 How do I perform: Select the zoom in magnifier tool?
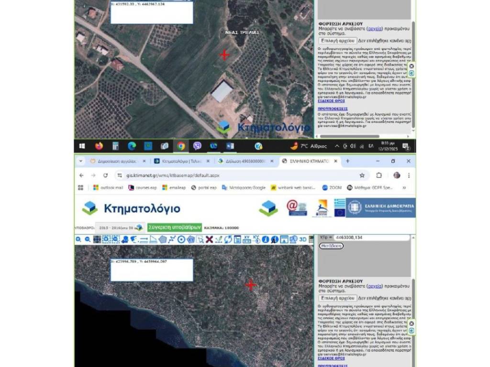tap(78, 239)
